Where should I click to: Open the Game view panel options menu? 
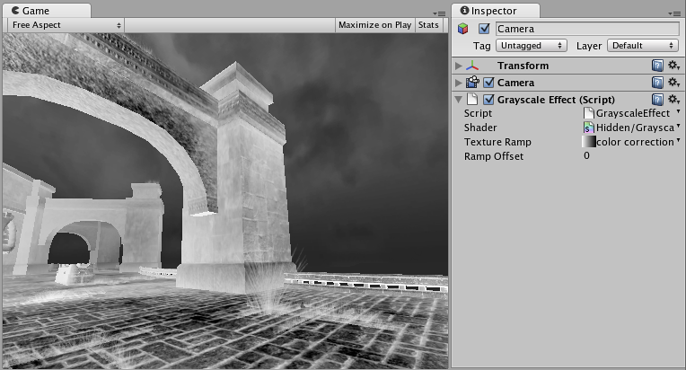pyautogui.click(x=439, y=13)
